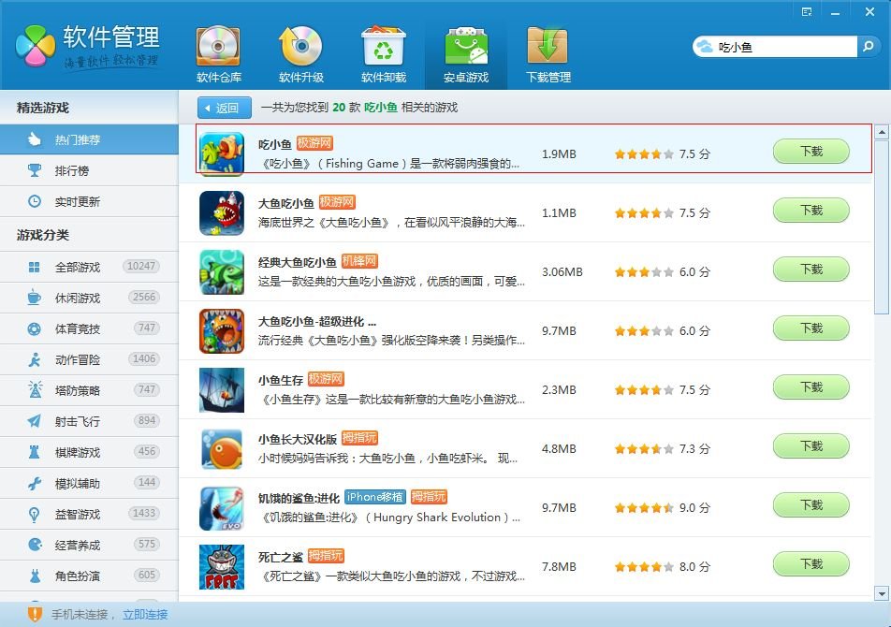Image resolution: width=891 pixels, height=627 pixels.
Task: Click the search magnifier button
Action: tap(868, 47)
